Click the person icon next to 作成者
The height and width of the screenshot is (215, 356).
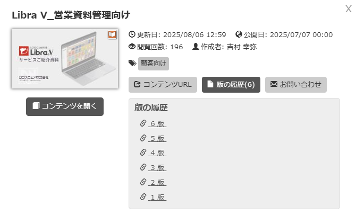pos(196,47)
